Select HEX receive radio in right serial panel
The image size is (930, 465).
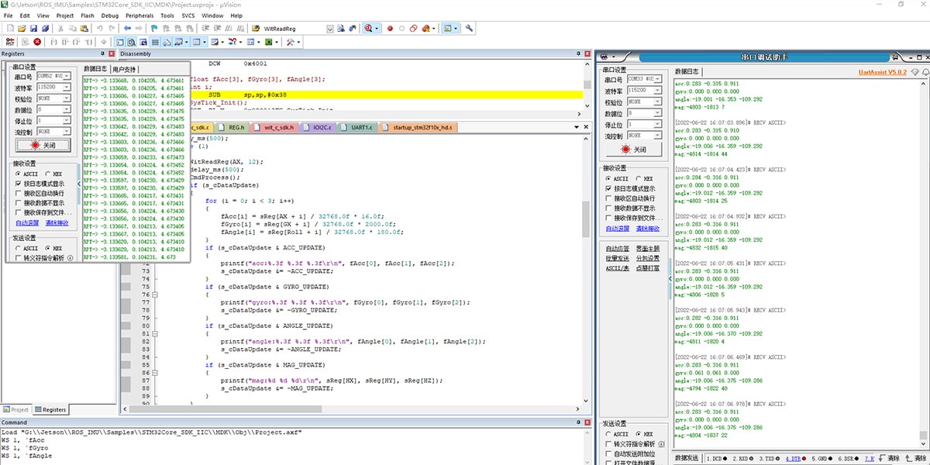coord(639,178)
